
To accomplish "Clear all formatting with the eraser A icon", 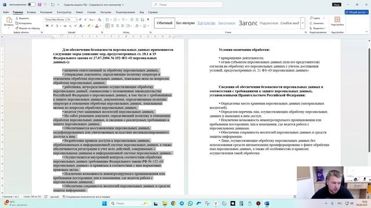I will (100, 20).
